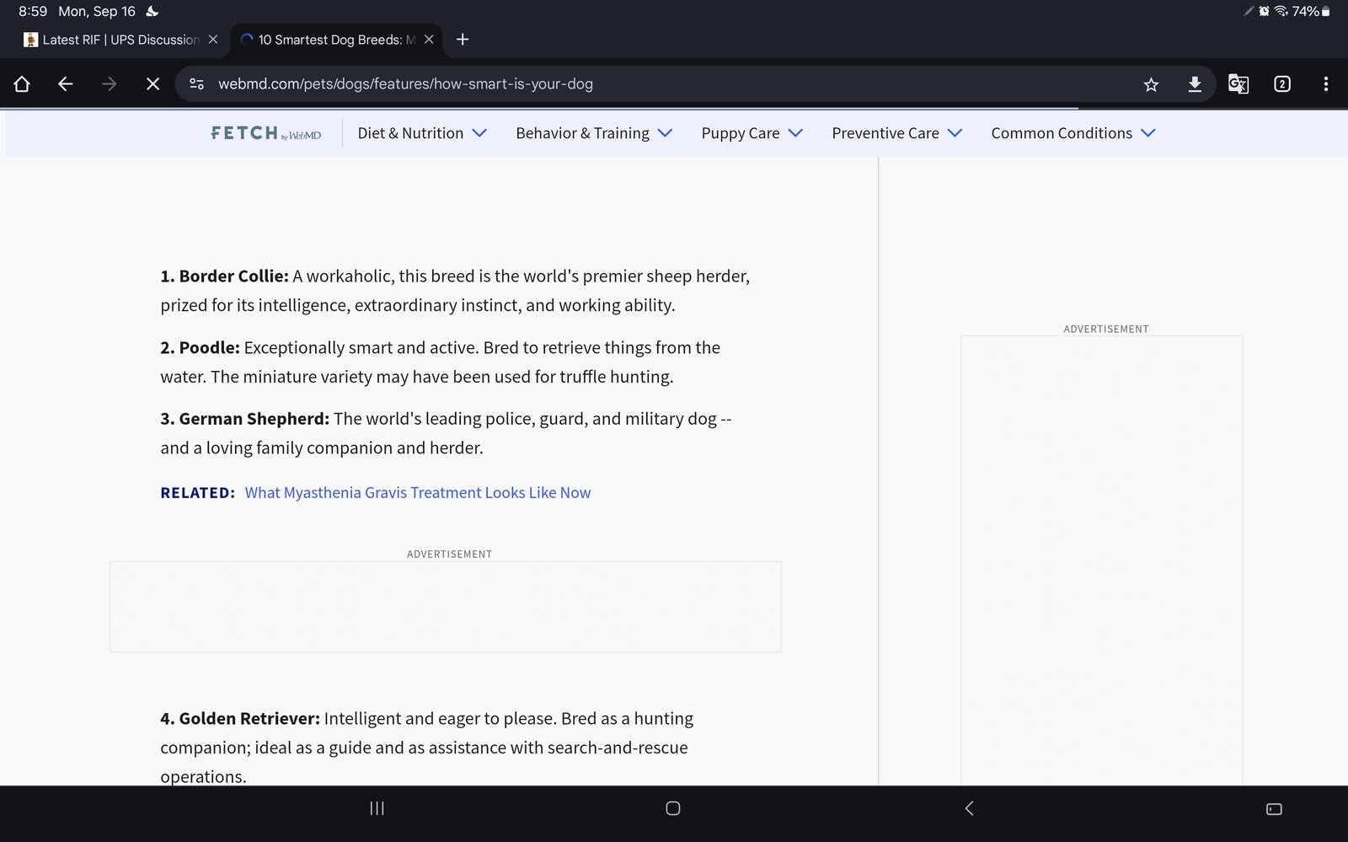Stop page loading with the X icon

(x=152, y=83)
